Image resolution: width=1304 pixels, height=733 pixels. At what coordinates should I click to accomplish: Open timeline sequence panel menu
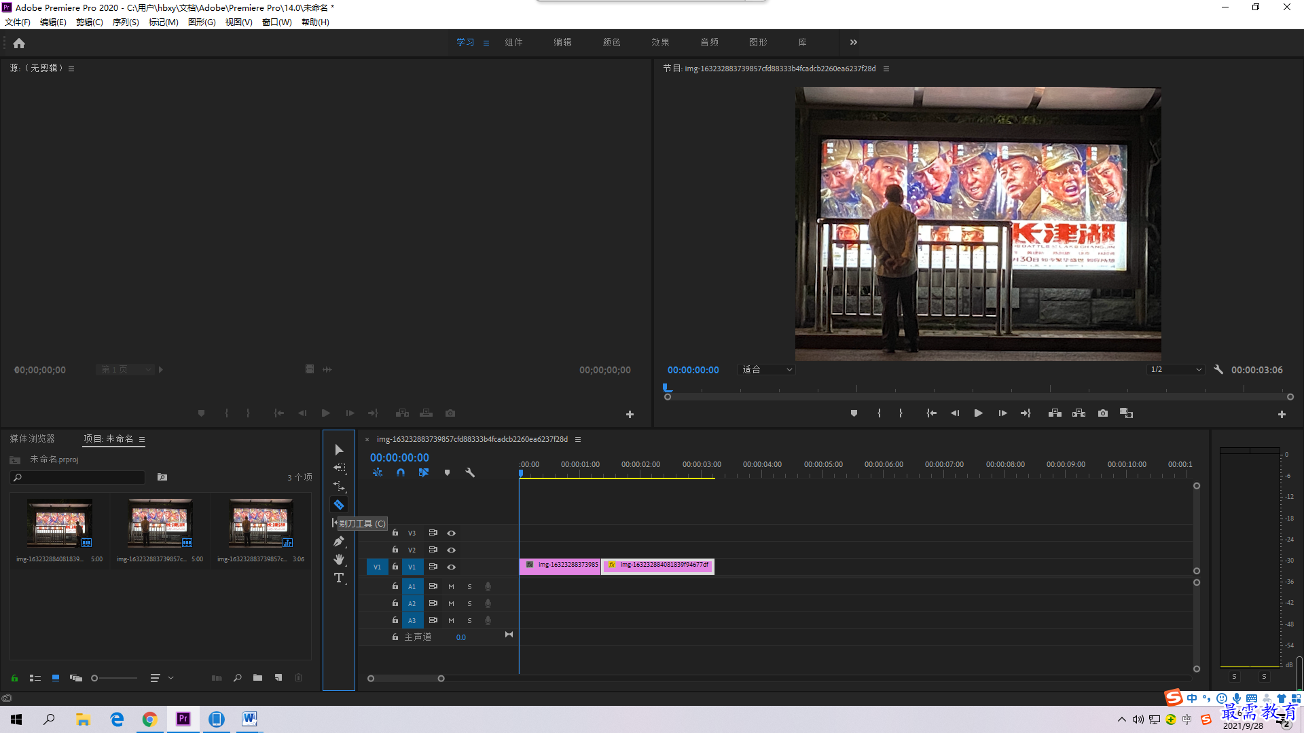[x=578, y=439]
